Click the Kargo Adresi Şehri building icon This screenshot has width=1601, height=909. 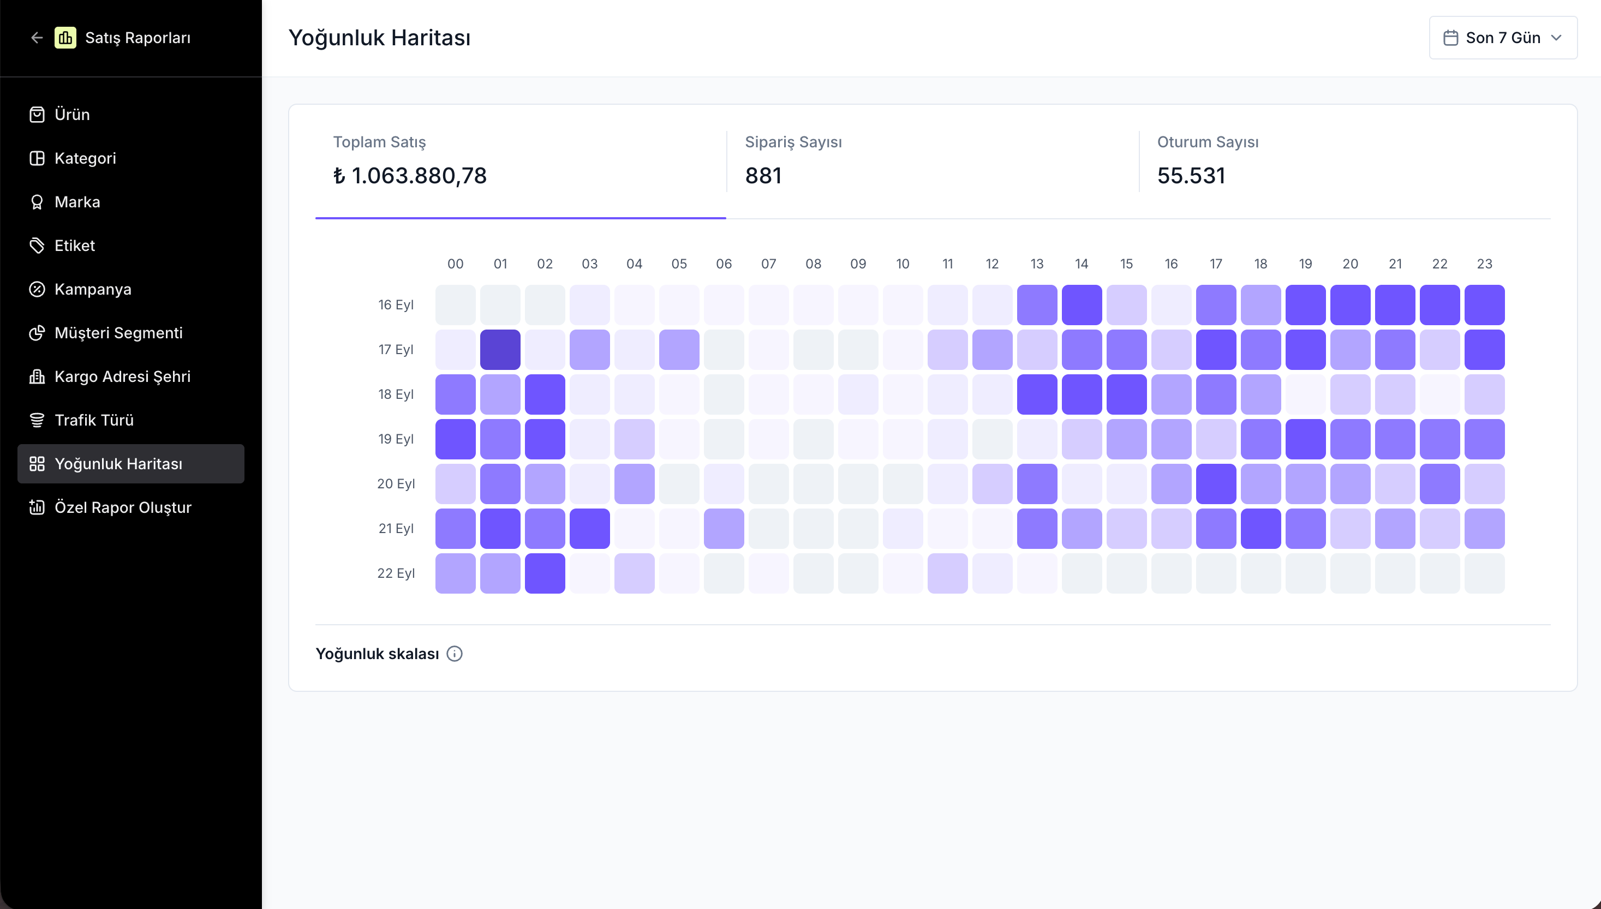(x=37, y=377)
